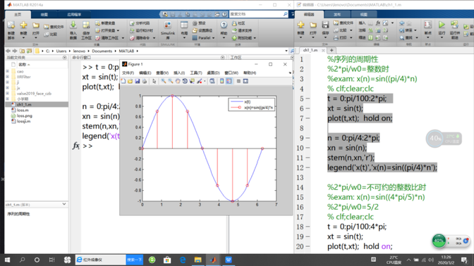Click the fx insert function icon in Editor
The width and height of the screenshot is (474, 266).
(378, 23)
